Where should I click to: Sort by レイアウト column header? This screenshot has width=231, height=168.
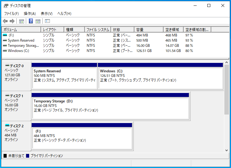(x=53, y=29)
